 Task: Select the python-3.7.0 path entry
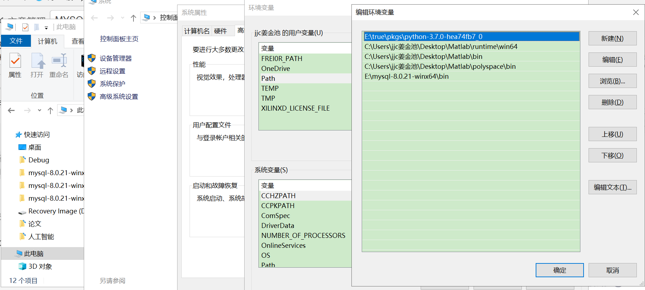(471, 37)
